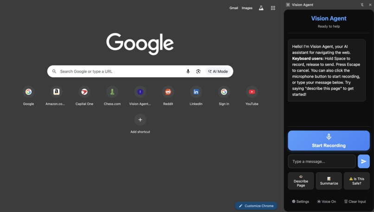Open the Amazon shortcut tile
The width and height of the screenshot is (374, 212).
coord(56,96)
